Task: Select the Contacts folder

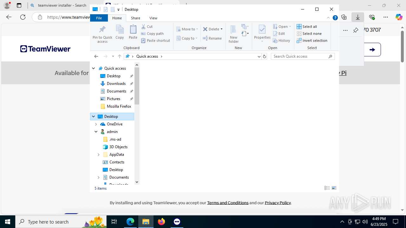Action: 117,162
